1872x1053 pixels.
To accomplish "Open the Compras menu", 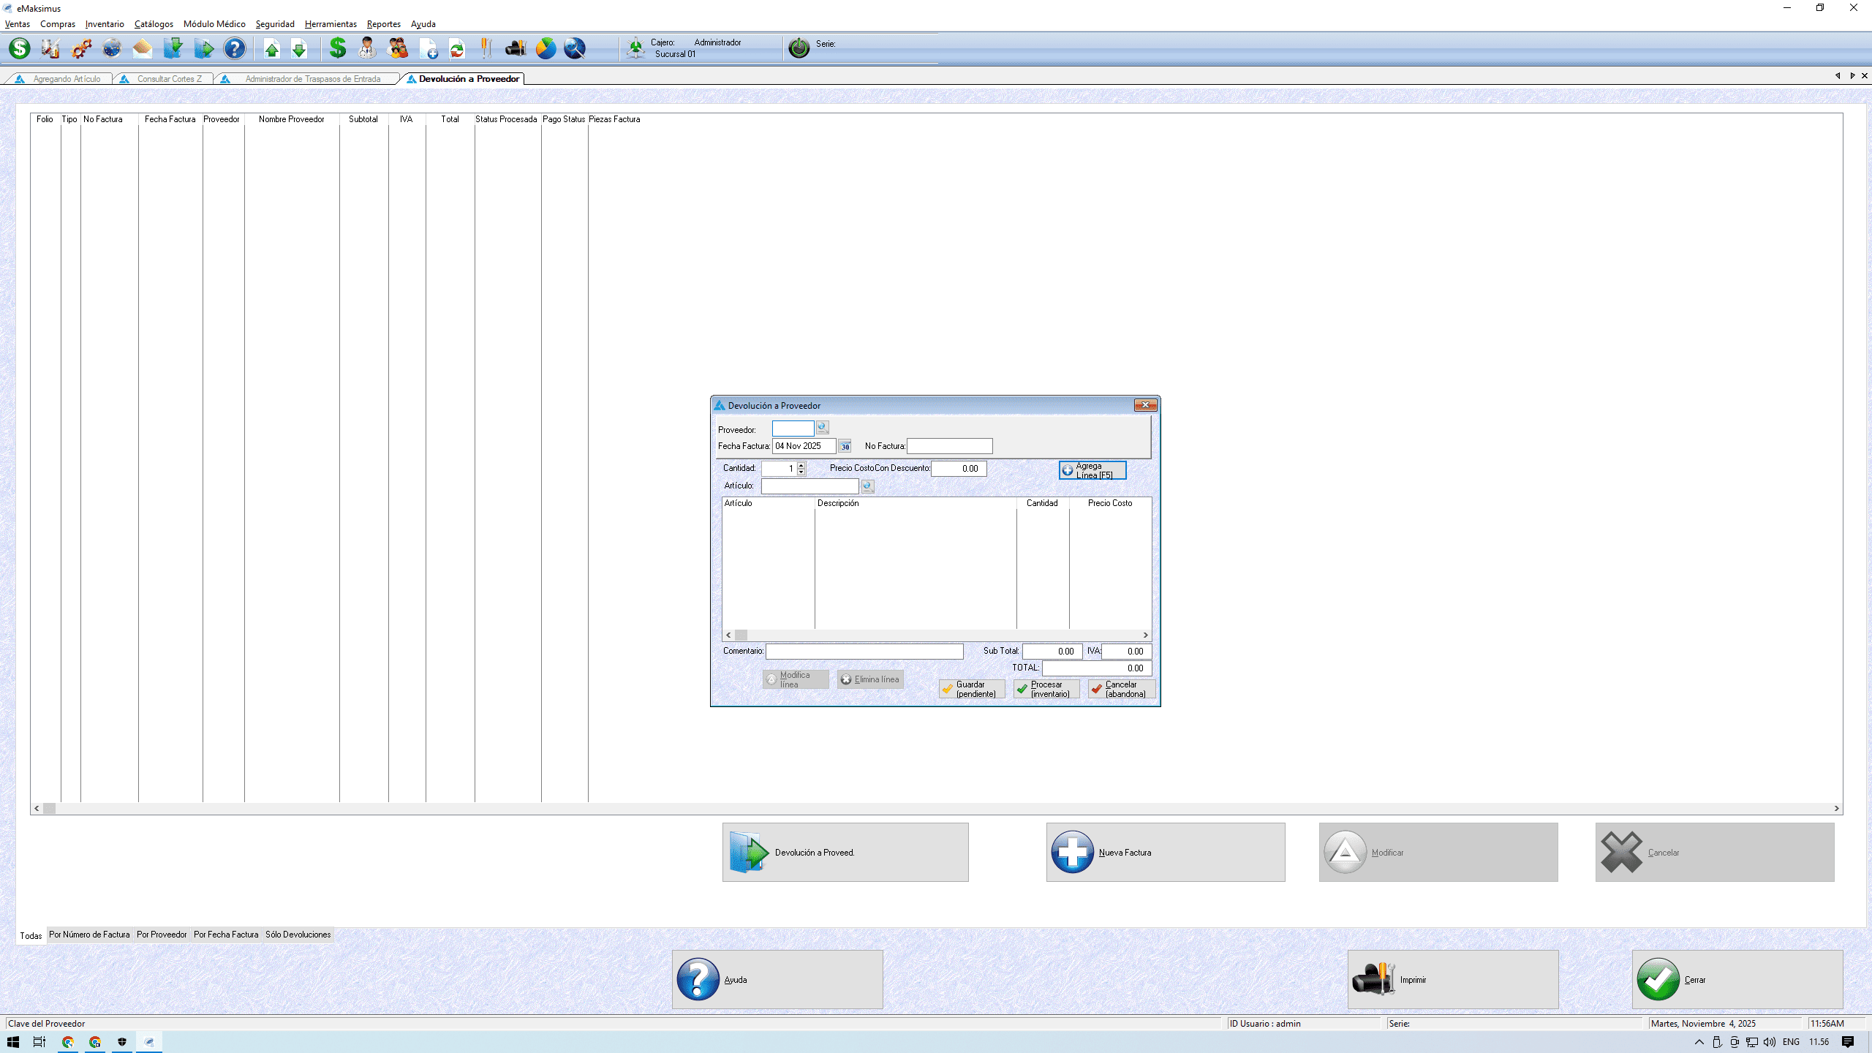I will 58,23.
